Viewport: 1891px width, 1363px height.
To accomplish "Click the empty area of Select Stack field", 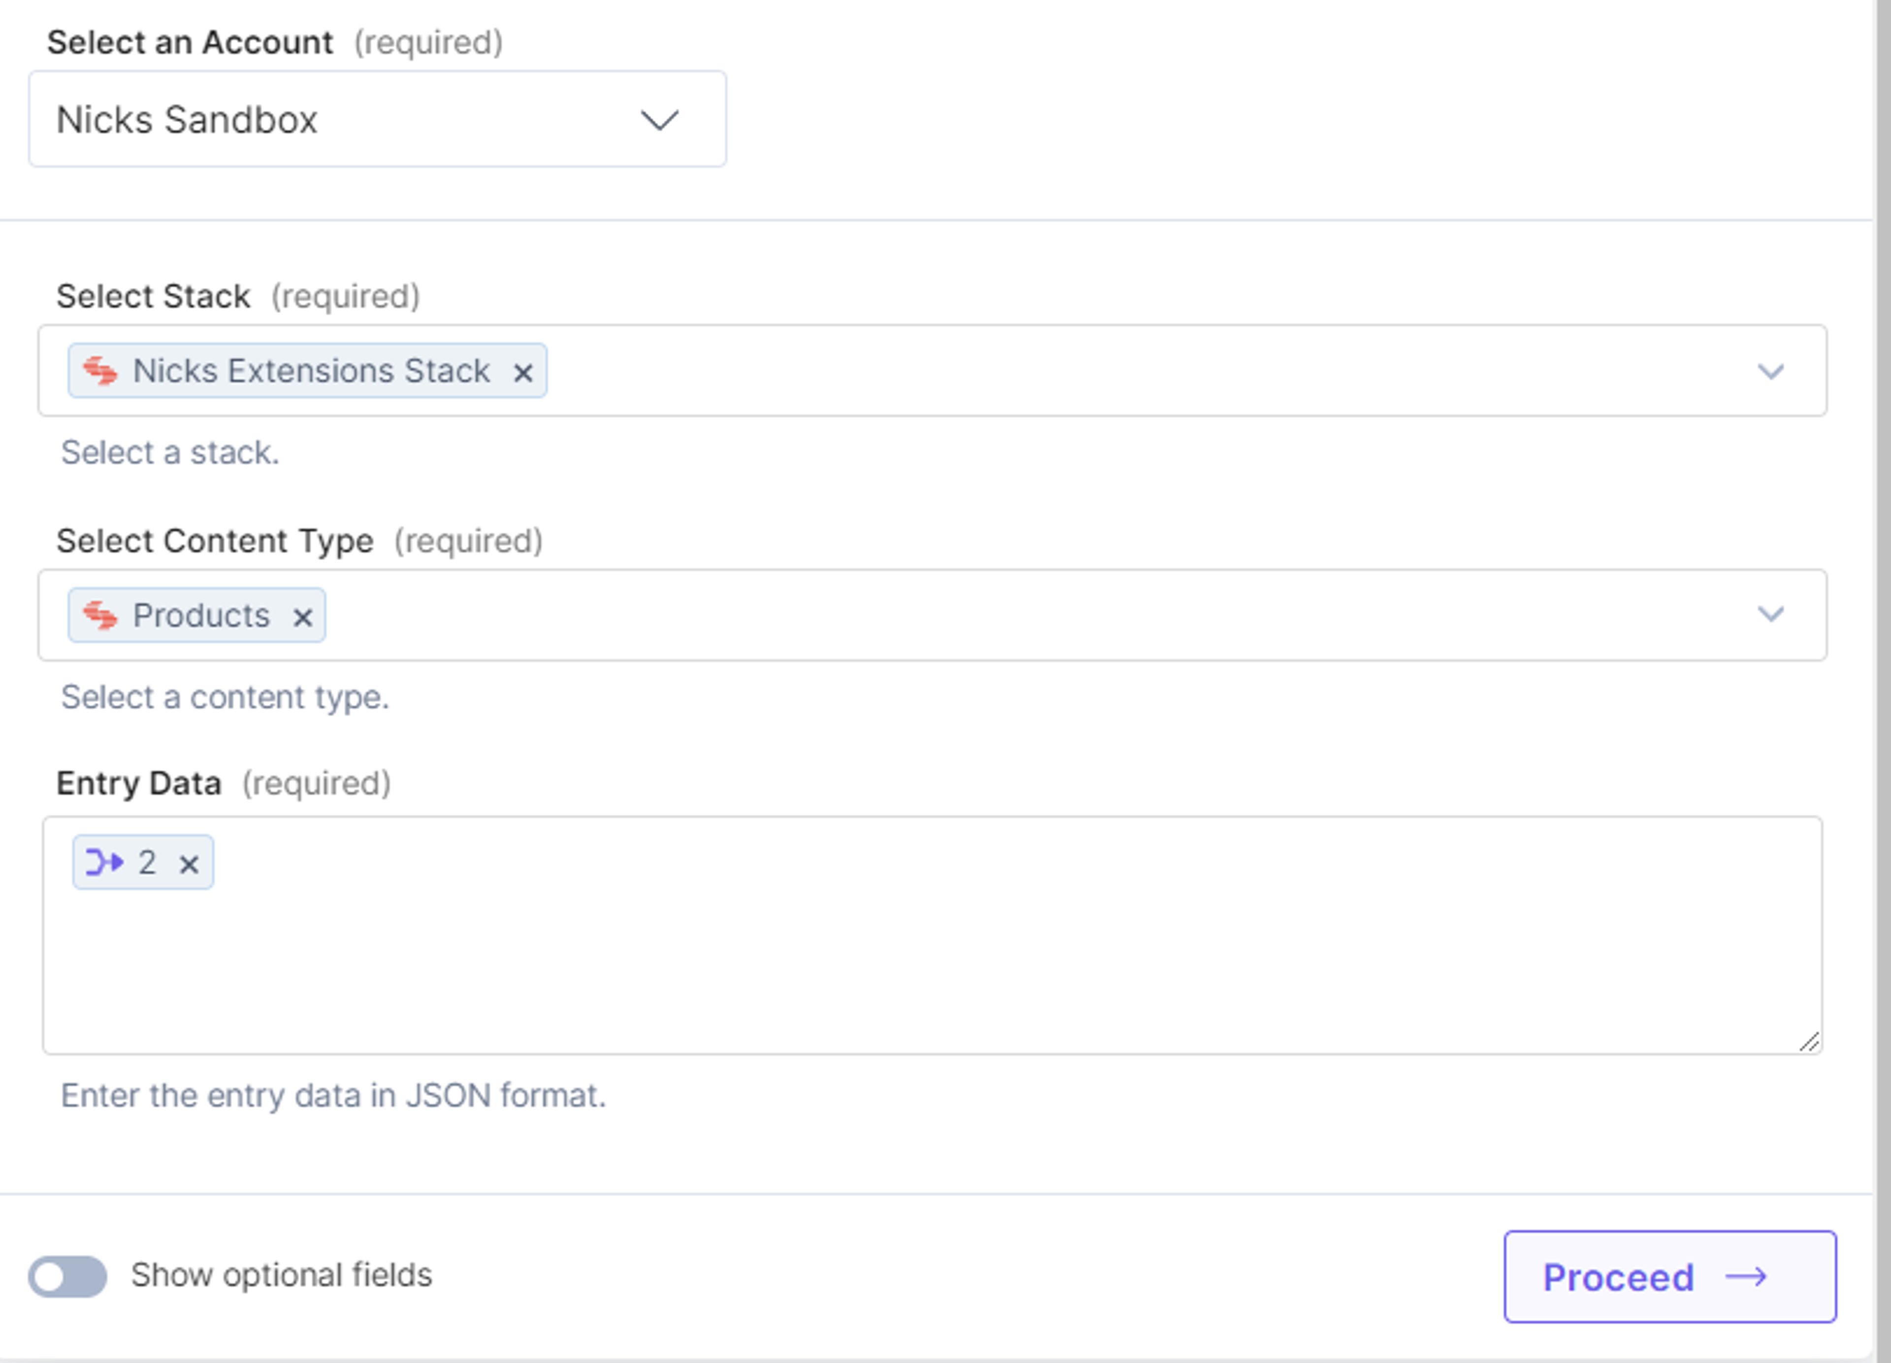I will pyautogui.click(x=1142, y=371).
